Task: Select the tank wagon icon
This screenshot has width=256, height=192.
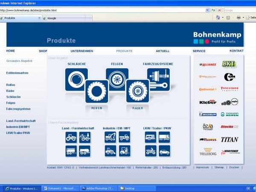Action: (85, 151)
